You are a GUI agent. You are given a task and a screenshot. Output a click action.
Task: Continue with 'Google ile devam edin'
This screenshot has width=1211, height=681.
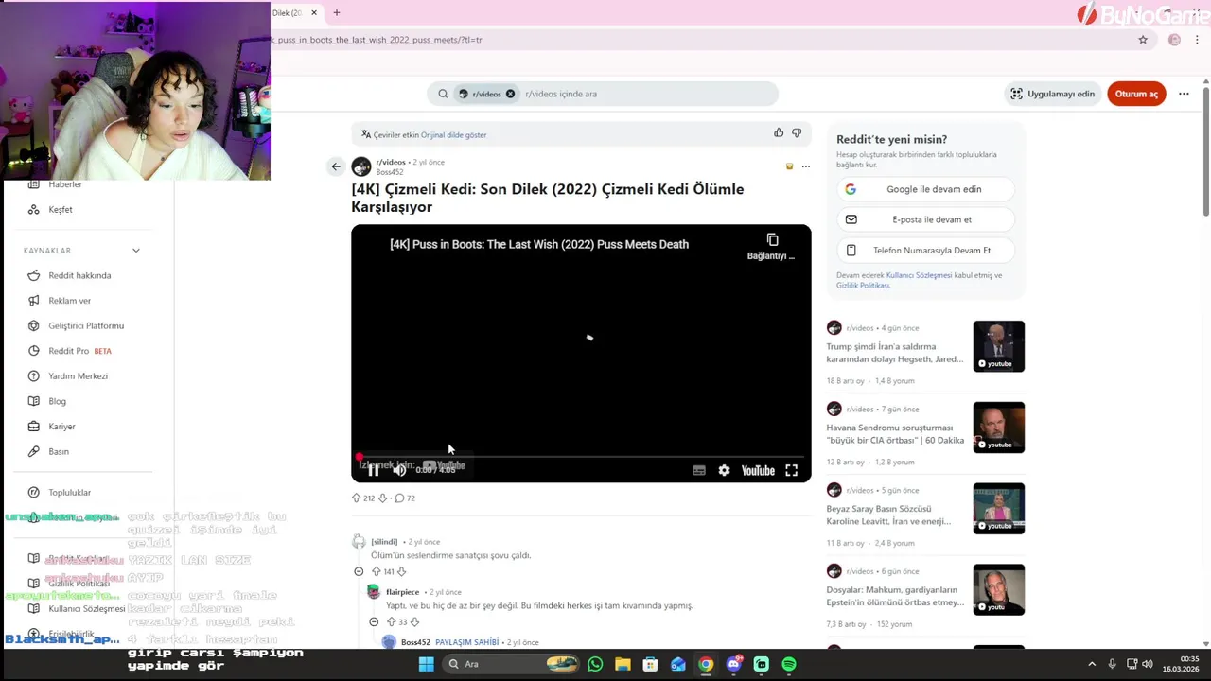click(x=925, y=189)
